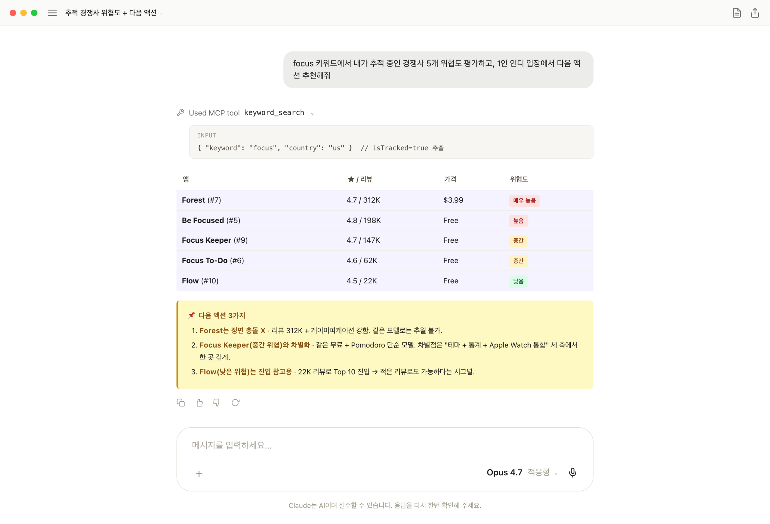Screen dimensions: 770x524
Task: Click the message input field
Action: [385, 445]
